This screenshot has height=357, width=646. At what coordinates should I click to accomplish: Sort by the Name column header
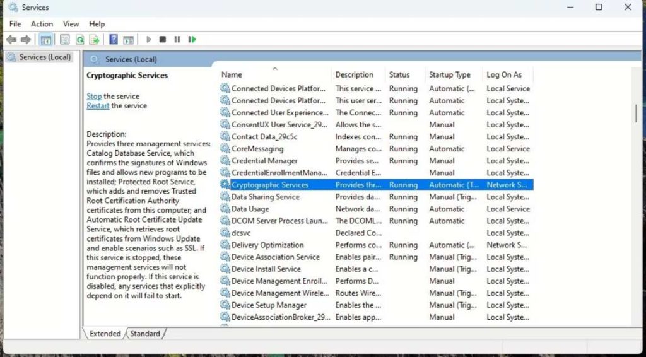tap(232, 74)
